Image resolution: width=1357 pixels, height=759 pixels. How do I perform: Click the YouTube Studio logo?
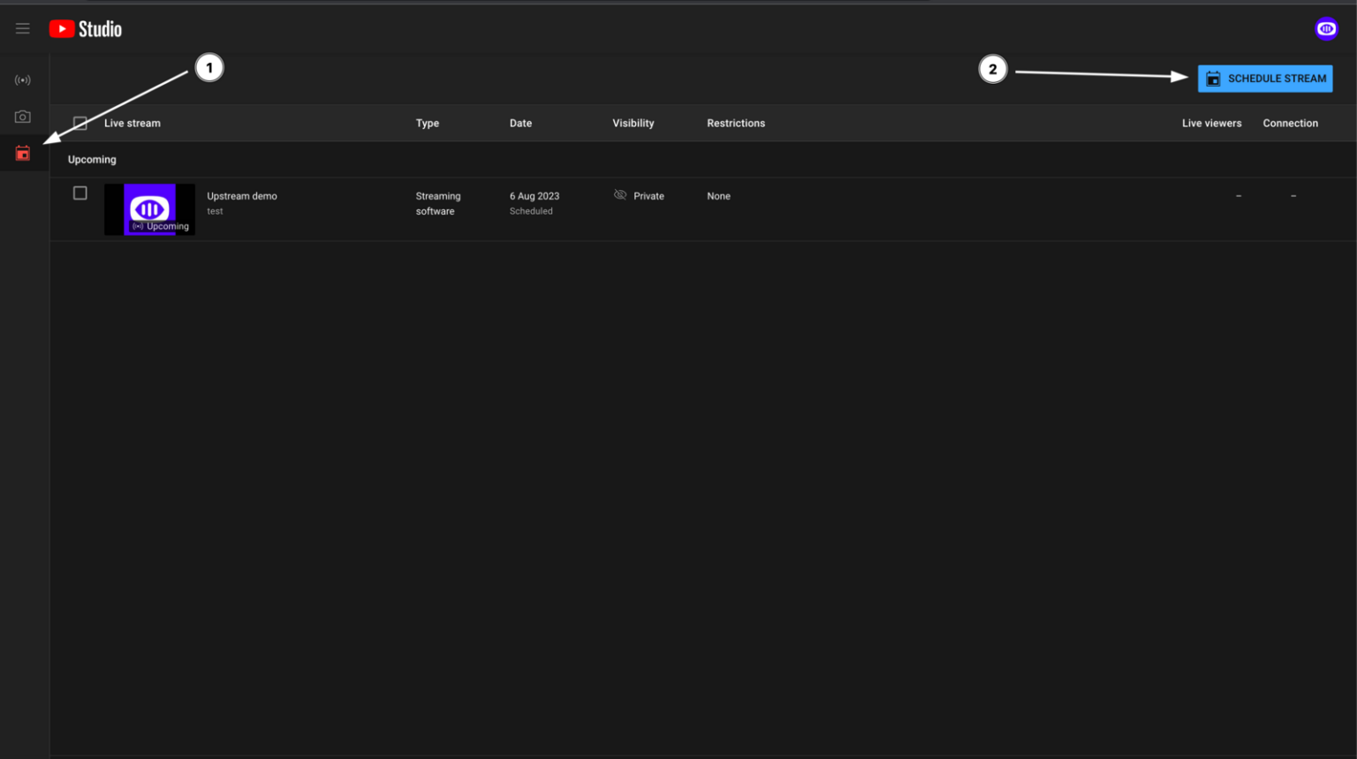85,27
